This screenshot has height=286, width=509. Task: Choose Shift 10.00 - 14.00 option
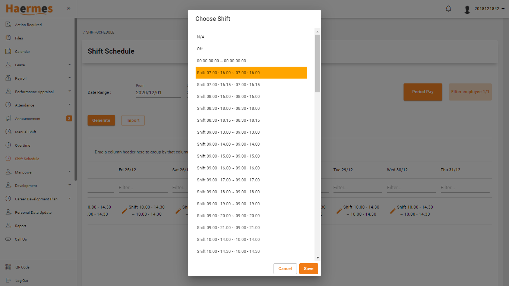coord(251,239)
